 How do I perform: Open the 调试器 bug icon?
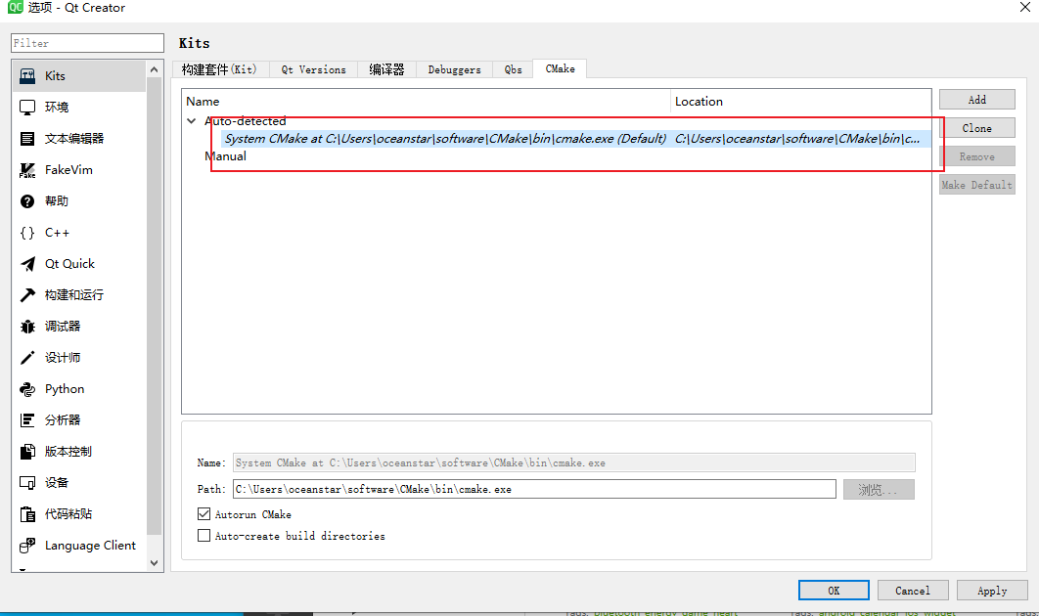[x=27, y=327]
